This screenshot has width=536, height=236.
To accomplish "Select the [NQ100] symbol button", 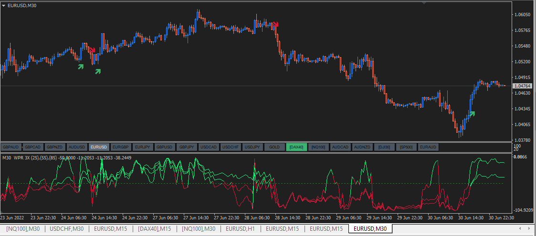I will [318, 147].
